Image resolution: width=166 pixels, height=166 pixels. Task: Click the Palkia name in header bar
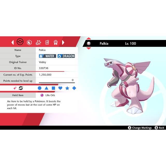tap(104, 44)
